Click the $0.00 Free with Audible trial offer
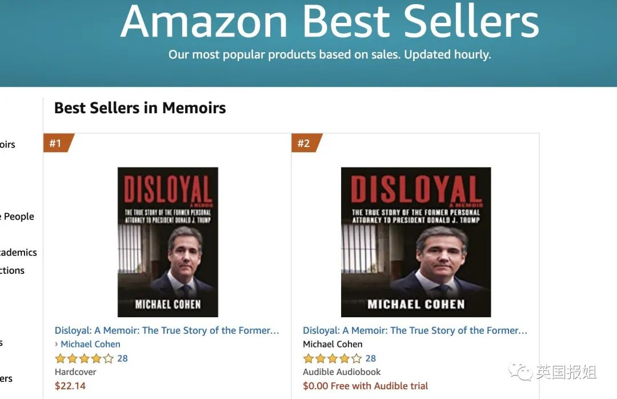617x399 pixels. click(x=366, y=386)
